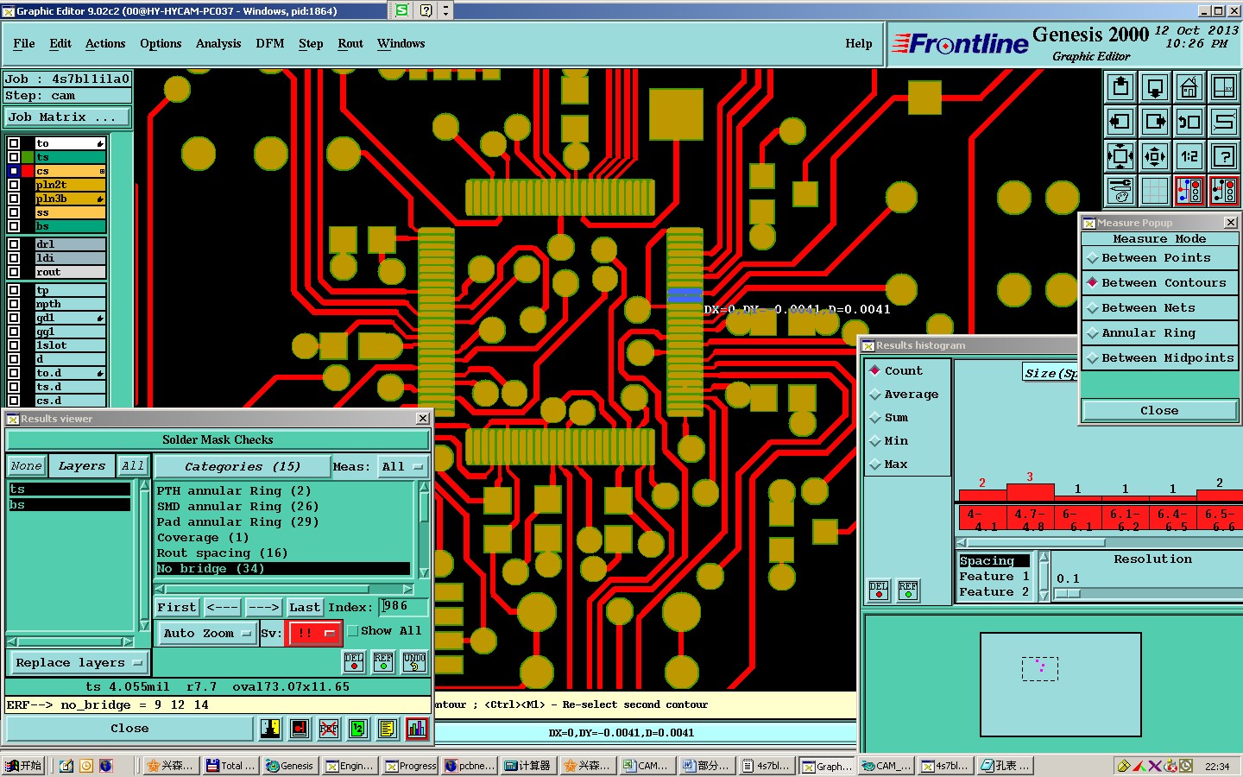Click the 开始 Start button
The width and height of the screenshot is (1243, 777).
point(23,766)
